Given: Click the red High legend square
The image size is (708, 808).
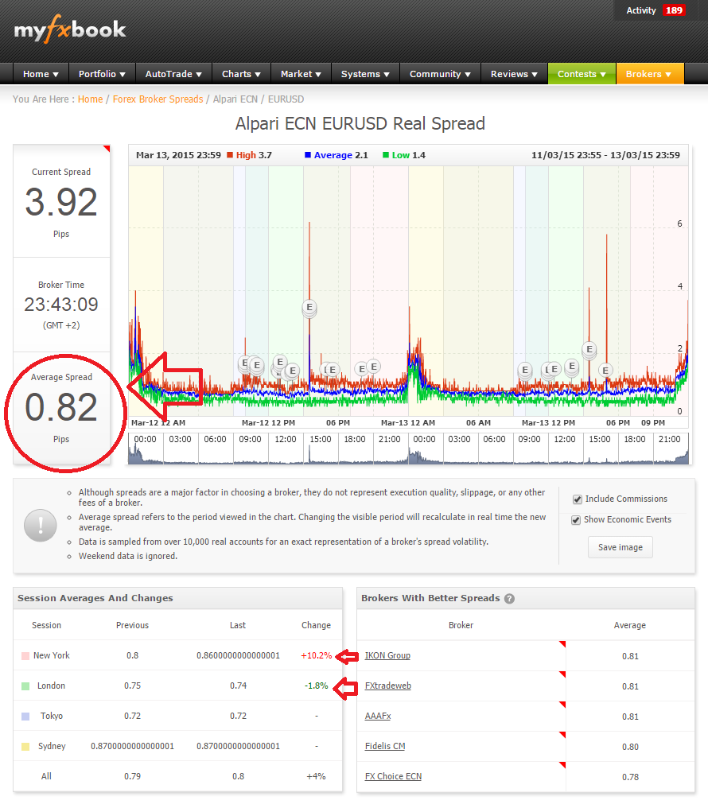Looking at the screenshot, I should [231, 155].
